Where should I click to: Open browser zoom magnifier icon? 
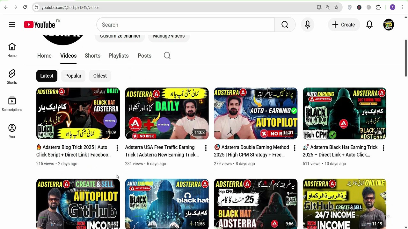tap(328, 7)
